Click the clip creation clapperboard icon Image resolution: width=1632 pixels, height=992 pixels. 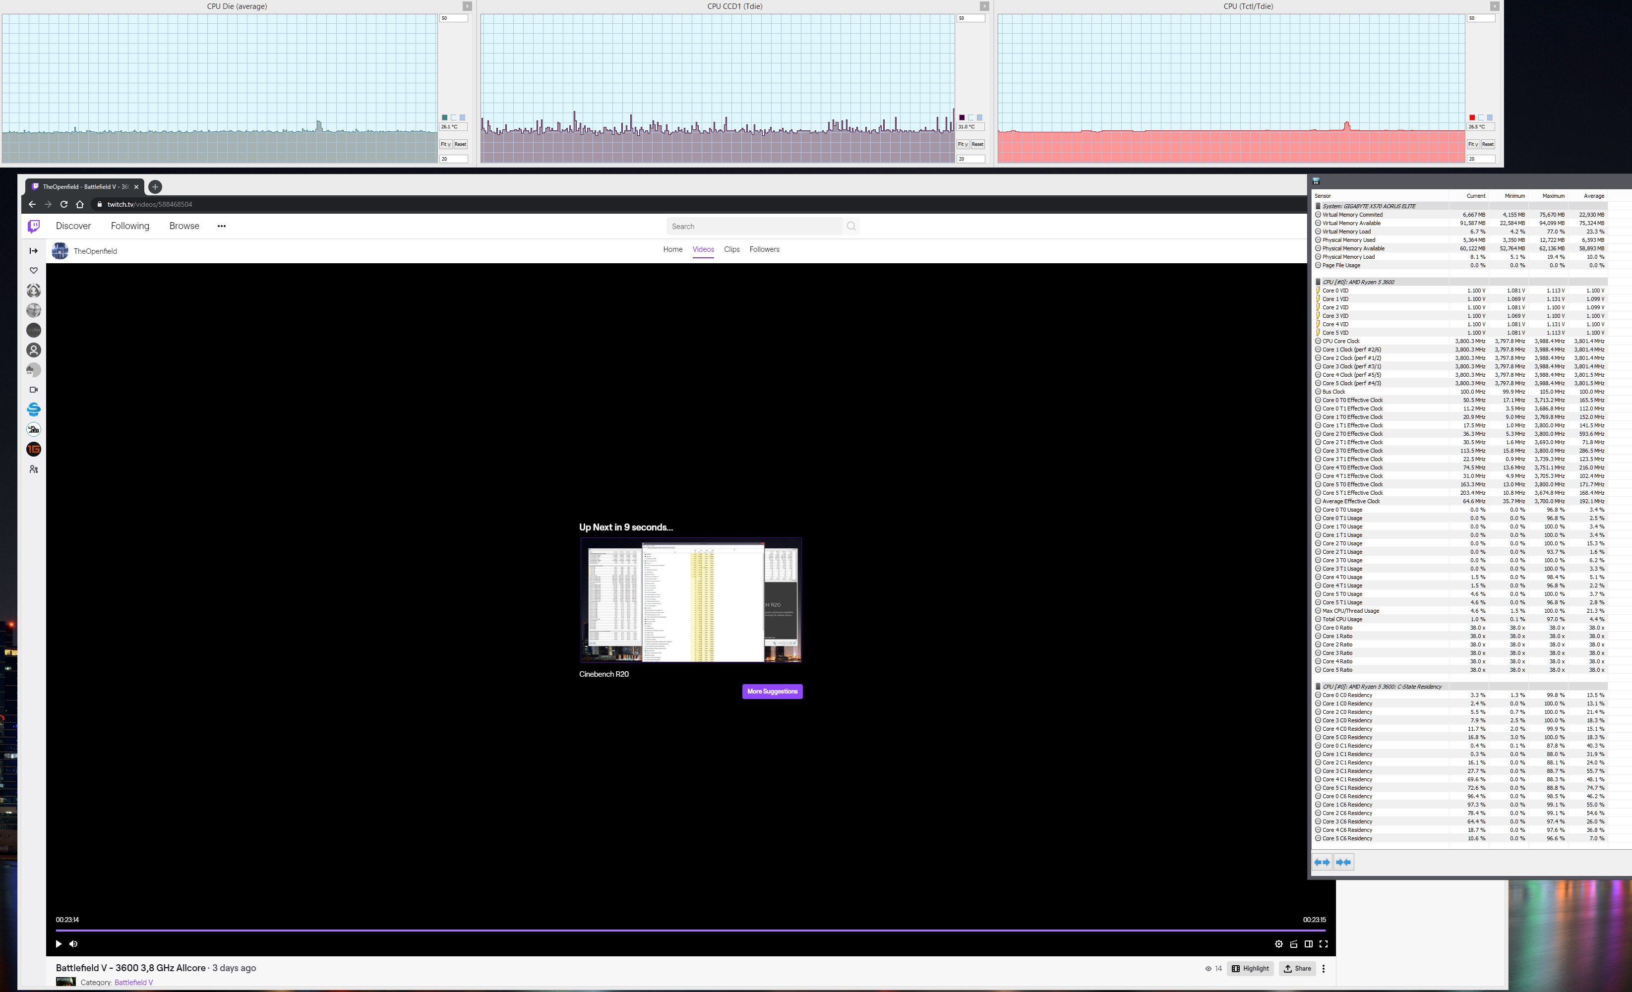tap(1293, 943)
